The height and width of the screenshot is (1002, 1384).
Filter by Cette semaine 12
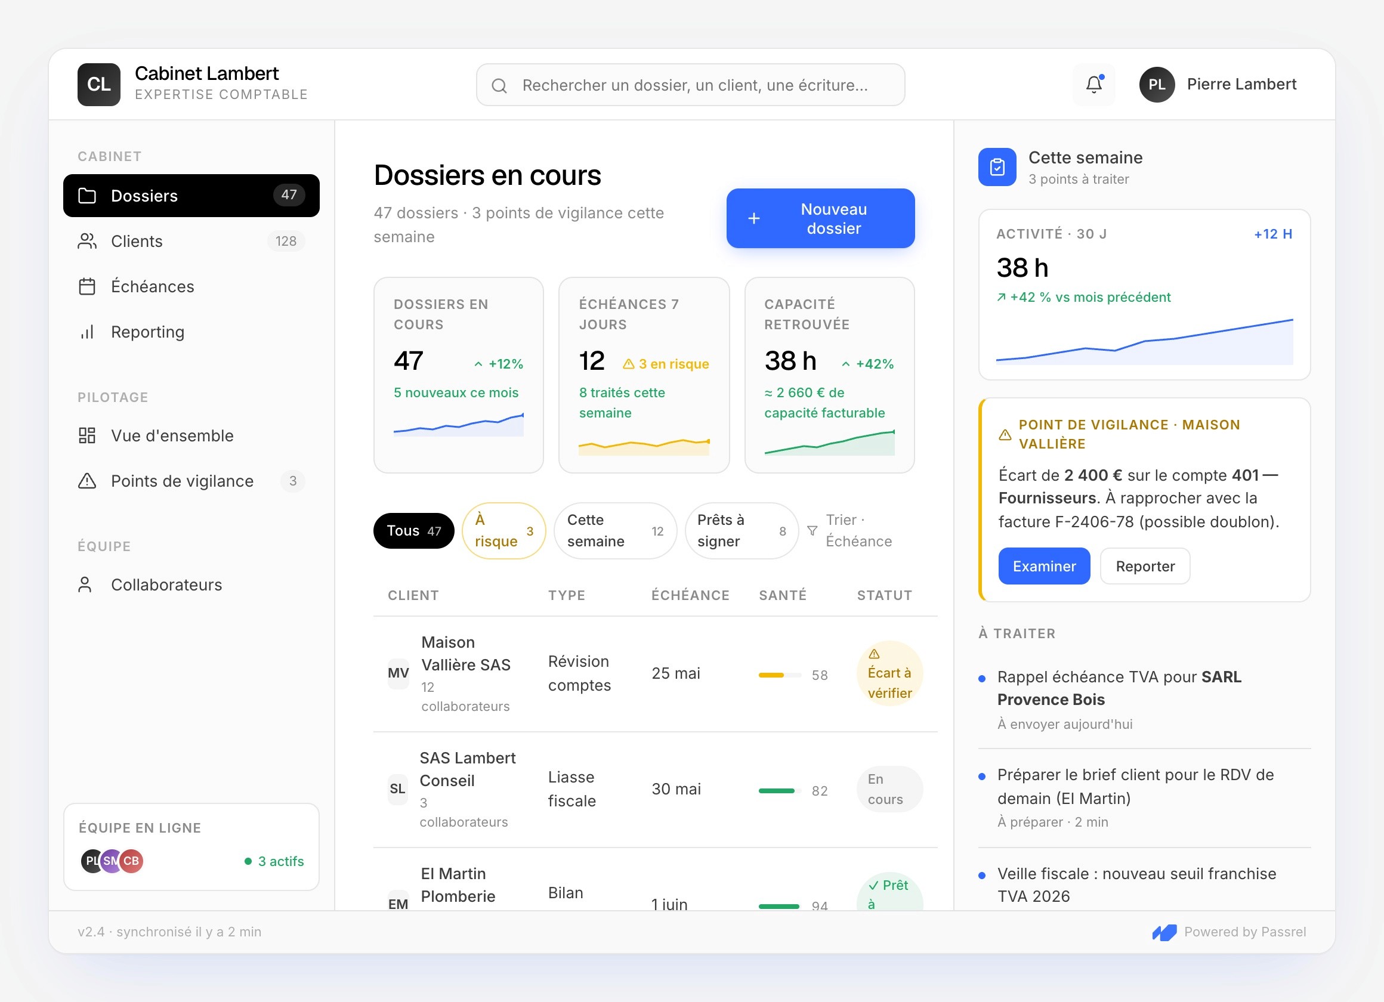click(615, 530)
